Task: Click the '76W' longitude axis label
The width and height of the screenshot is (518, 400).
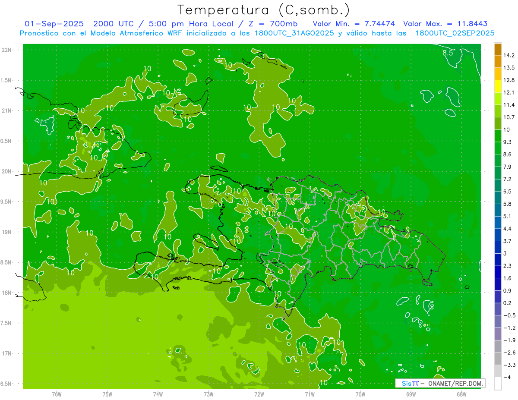Action: point(57,394)
